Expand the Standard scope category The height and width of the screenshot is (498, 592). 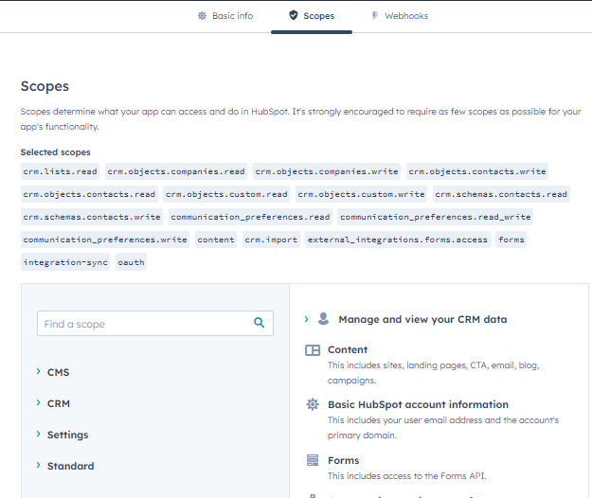65,467
